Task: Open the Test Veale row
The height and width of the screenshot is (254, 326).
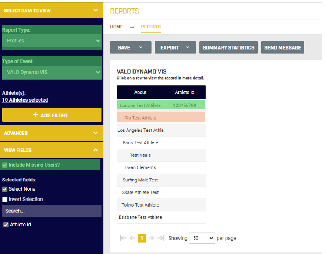Action: (161, 155)
